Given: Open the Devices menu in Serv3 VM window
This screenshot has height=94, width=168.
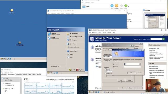Looking at the screenshot, I should point(109,33).
